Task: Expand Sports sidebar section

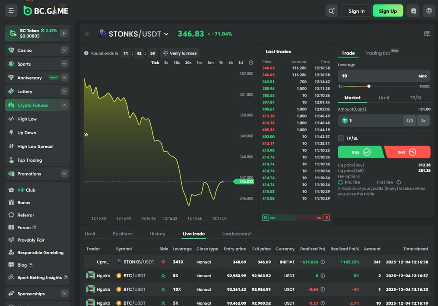Action: [64, 64]
